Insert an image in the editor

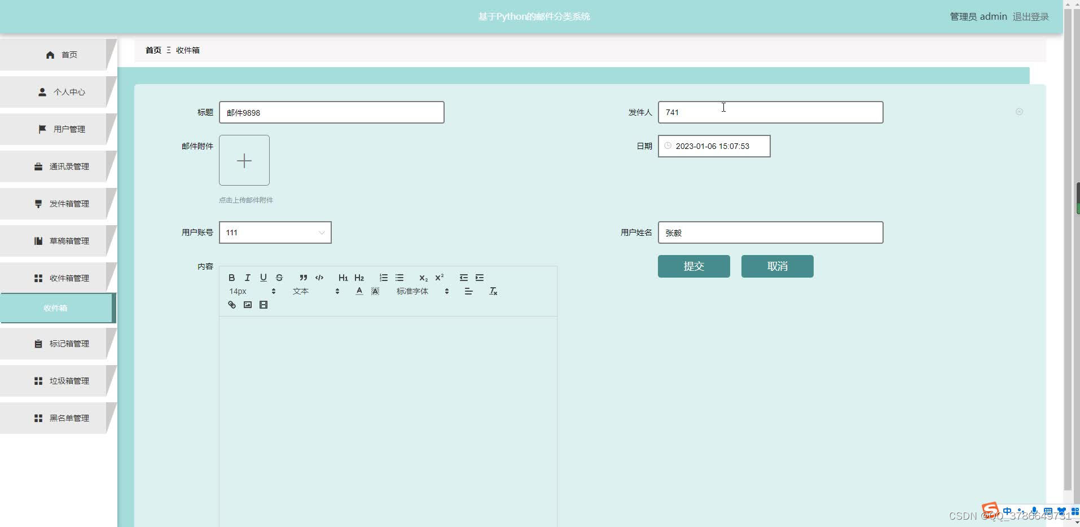(x=247, y=305)
